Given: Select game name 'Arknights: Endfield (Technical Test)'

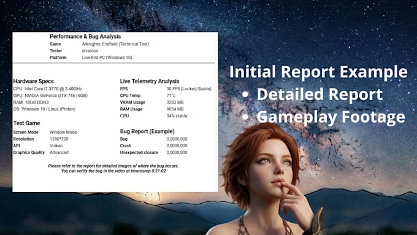Looking at the screenshot, I should 115,44.
